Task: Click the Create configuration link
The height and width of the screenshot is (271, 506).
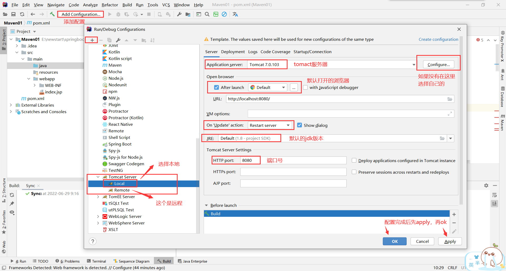Action: pyautogui.click(x=438, y=39)
